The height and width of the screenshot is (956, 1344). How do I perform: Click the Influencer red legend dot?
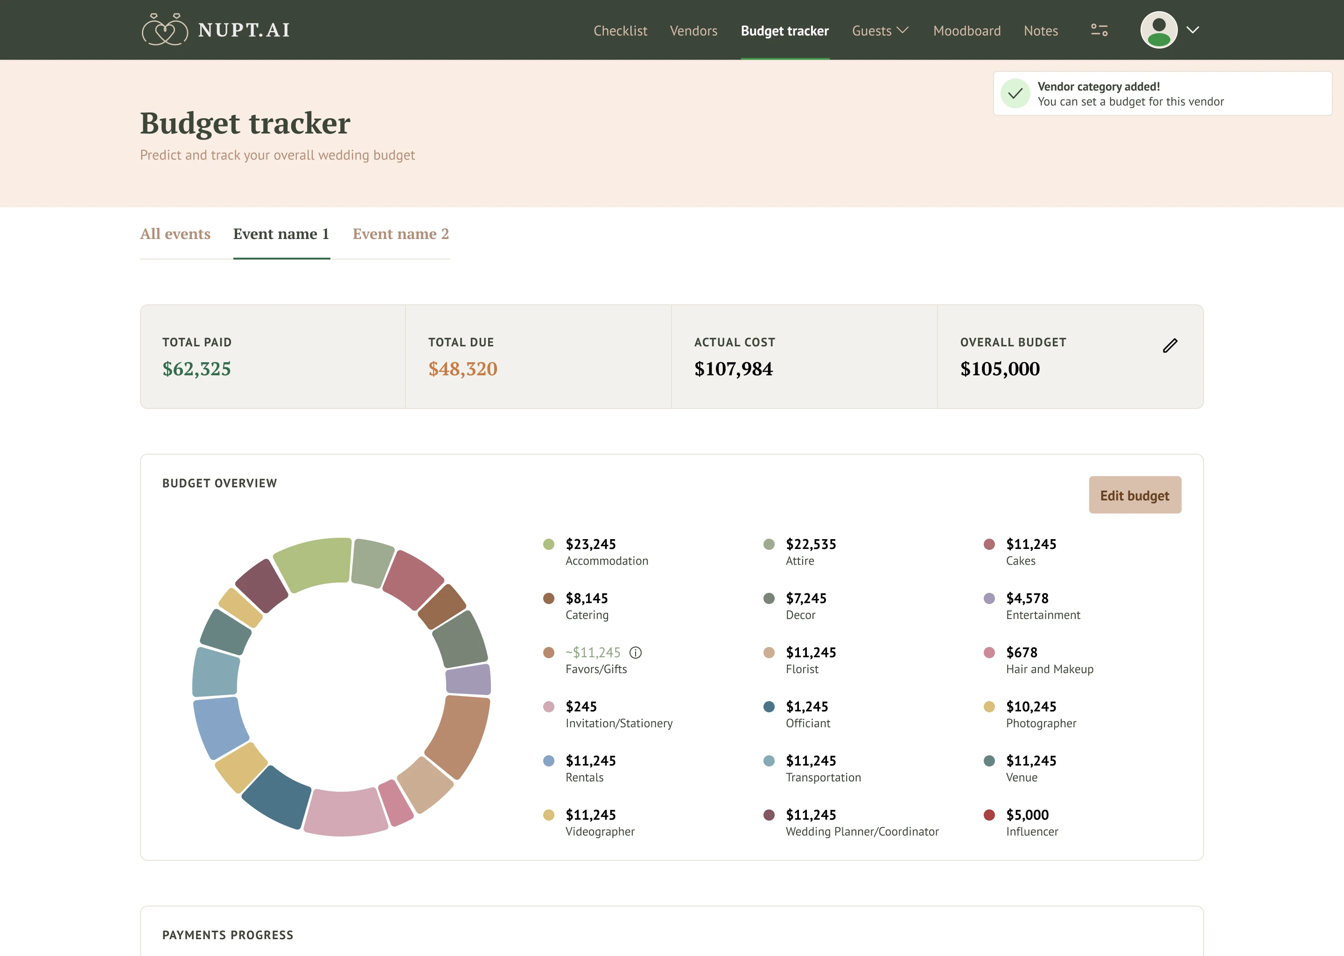(x=989, y=815)
